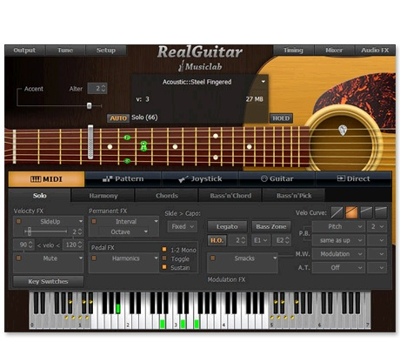Select the Harmony sub-tab

tap(103, 196)
